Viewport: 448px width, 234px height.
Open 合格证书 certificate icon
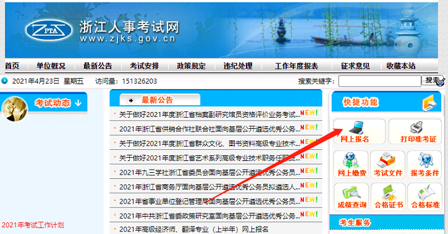pos(388,193)
